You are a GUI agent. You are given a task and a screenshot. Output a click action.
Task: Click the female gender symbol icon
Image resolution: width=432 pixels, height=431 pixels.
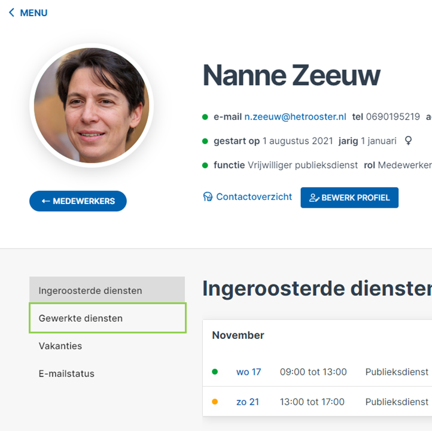click(x=408, y=141)
